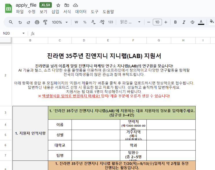Open the font family dropdown
The width and height of the screenshot is (215, 170).
coord(130,22)
